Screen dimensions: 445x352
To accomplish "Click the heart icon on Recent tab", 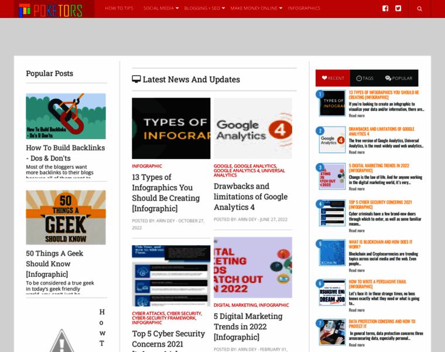I will (x=324, y=78).
